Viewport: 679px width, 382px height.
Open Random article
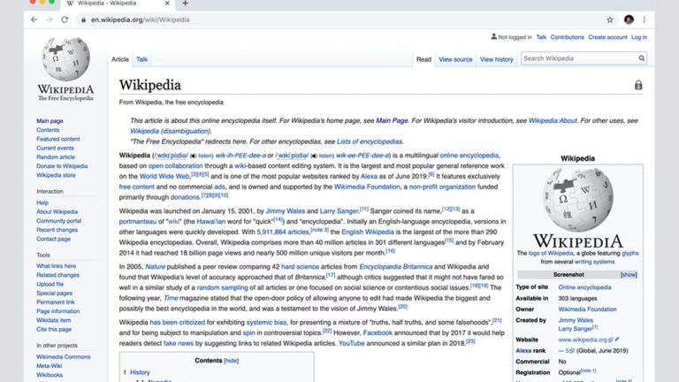pyautogui.click(x=56, y=157)
